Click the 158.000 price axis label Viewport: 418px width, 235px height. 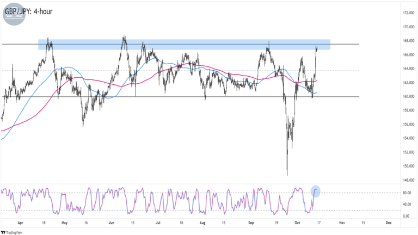[x=409, y=110]
